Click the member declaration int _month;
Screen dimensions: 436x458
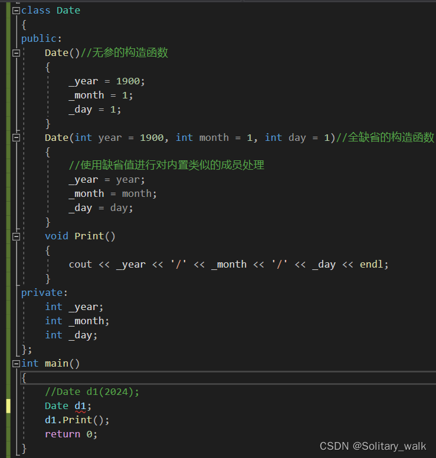[x=77, y=321]
